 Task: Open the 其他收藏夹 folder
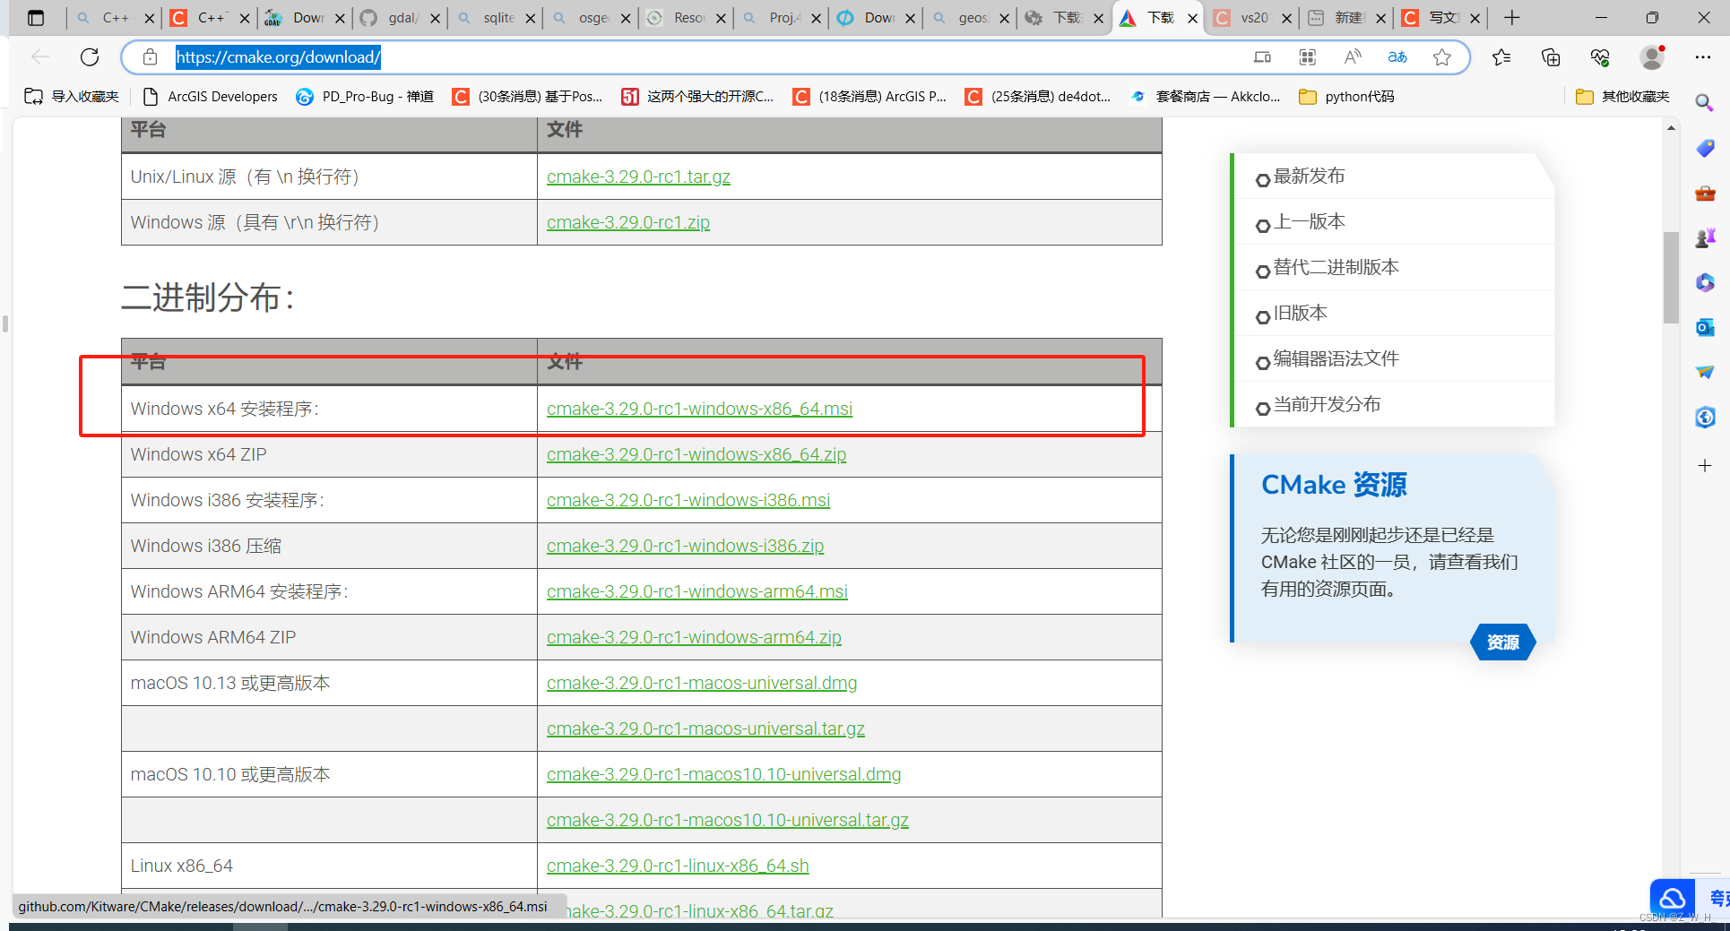click(1622, 97)
